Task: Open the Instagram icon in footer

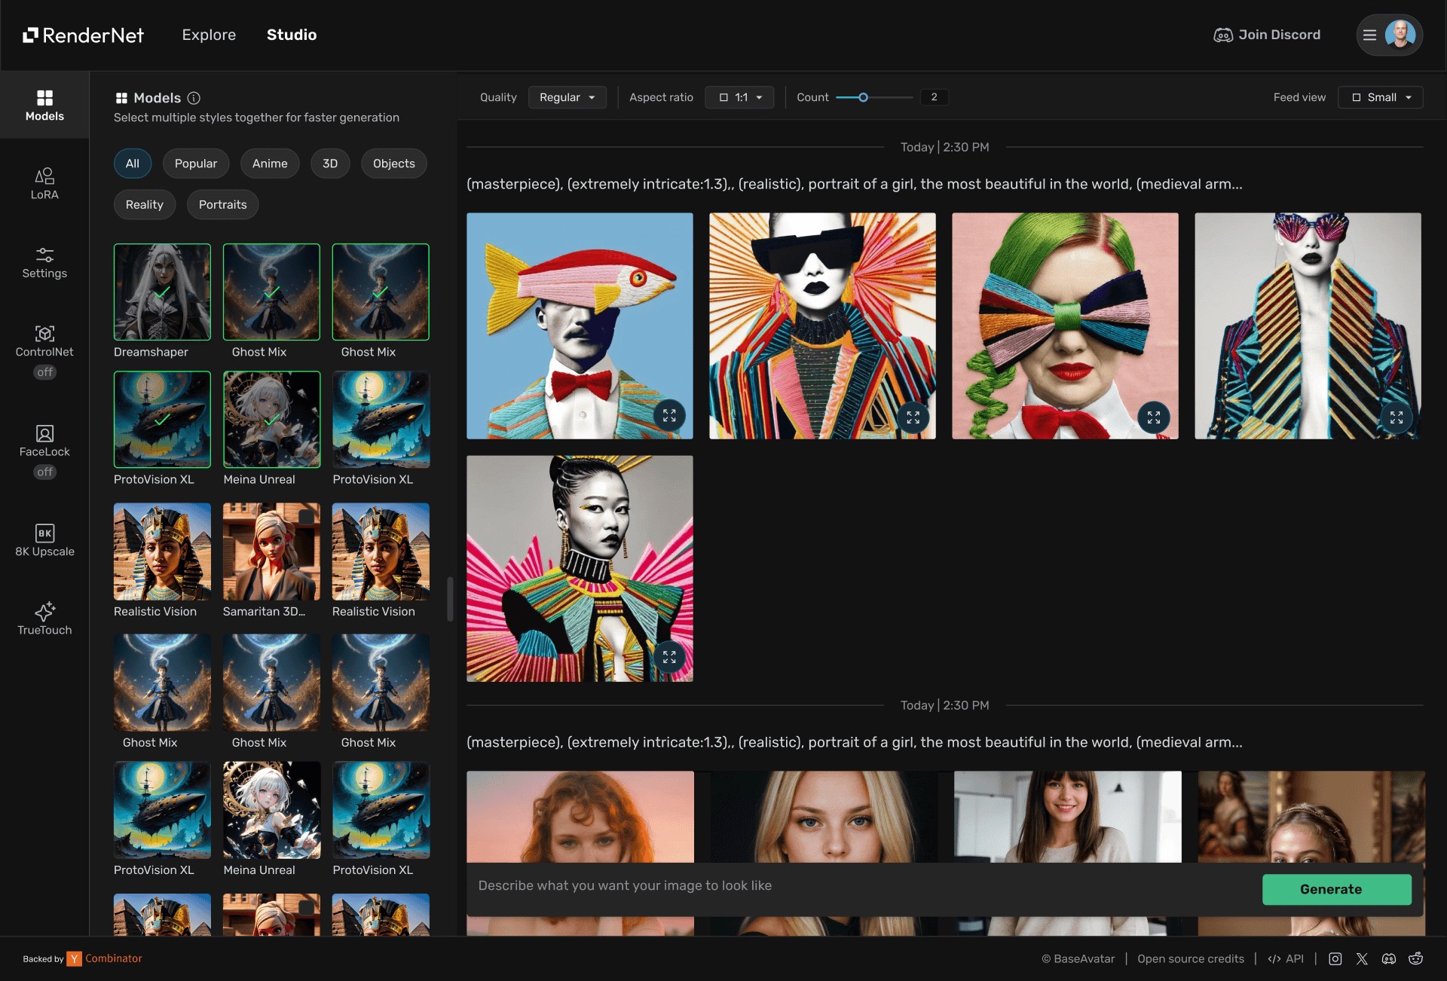Action: point(1335,958)
